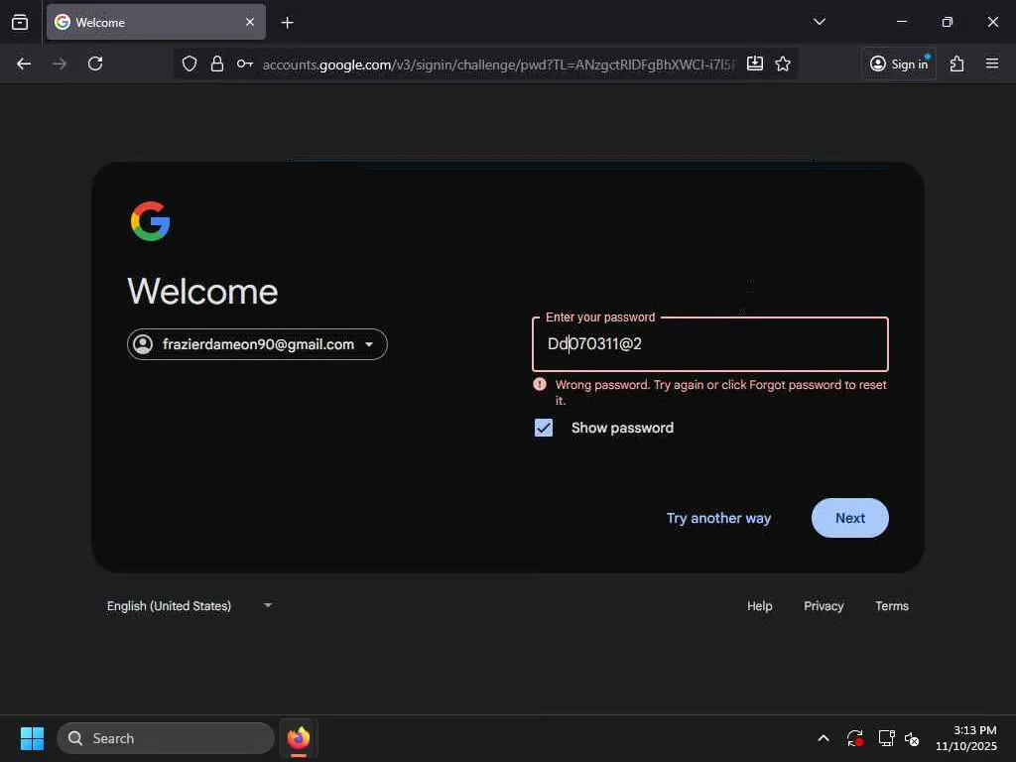Open the Firefox View tabs icon
This screenshot has height=762, width=1016.
pyautogui.click(x=20, y=22)
